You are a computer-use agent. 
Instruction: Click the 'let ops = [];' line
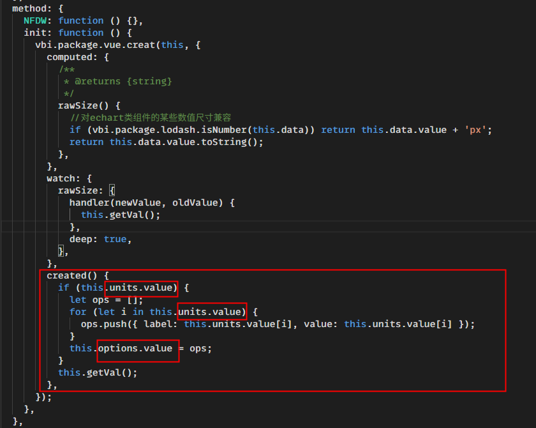pyautogui.click(x=107, y=300)
